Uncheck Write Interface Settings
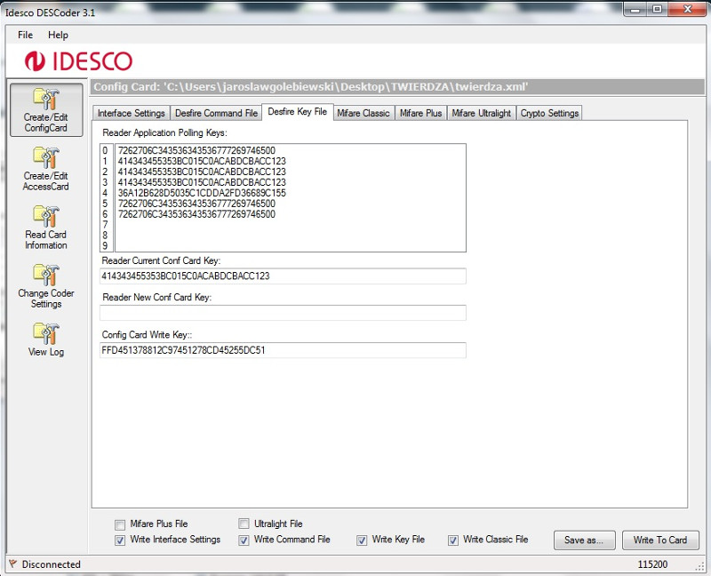 (x=120, y=540)
